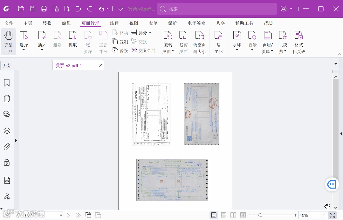The height and width of the screenshot is (220, 343).
Task: Undo the last action
Action: pos(78,9)
